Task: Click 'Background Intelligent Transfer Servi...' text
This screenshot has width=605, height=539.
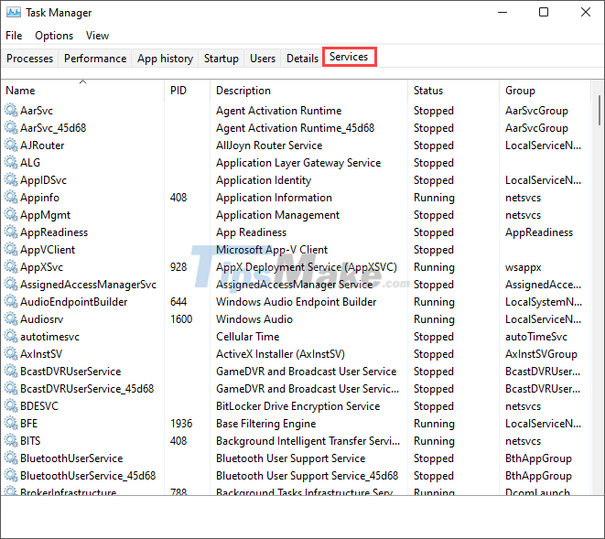Action: [308, 440]
